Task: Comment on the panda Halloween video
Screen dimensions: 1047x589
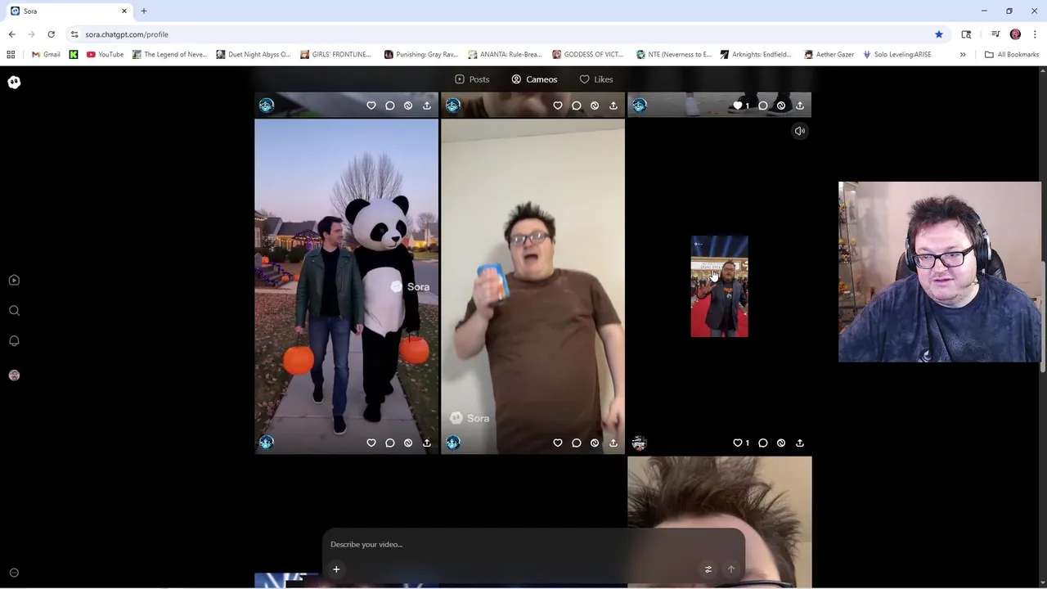Action: point(390,443)
